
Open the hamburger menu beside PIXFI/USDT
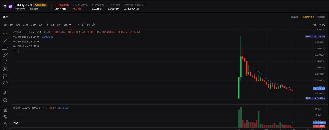tap(5, 7)
